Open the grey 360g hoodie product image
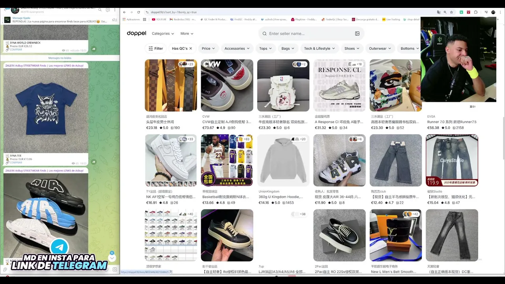The image size is (505, 284). point(283,160)
